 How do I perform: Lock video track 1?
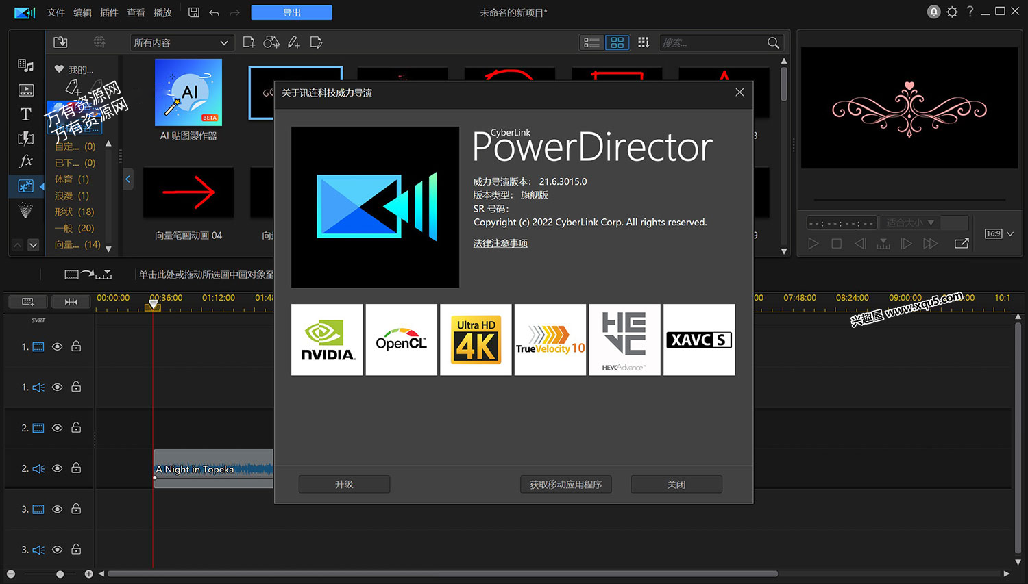pyautogui.click(x=76, y=346)
